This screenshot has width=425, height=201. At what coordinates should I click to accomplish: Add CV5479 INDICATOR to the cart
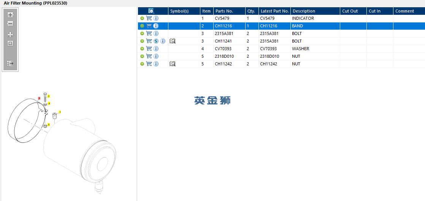pyautogui.click(x=149, y=18)
